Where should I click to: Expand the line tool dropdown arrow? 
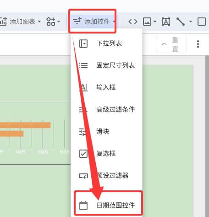[x=191, y=22]
